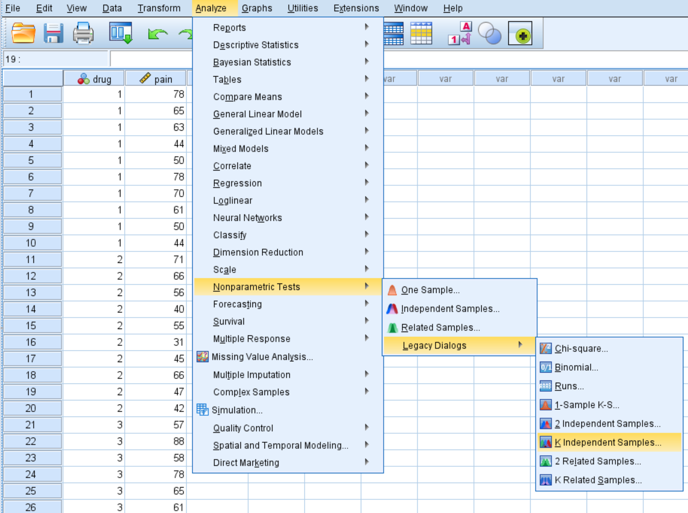Image resolution: width=688 pixels, height=513 pixels.
Task: Click the K Independent Samples icon
Action: click(546, 442)
